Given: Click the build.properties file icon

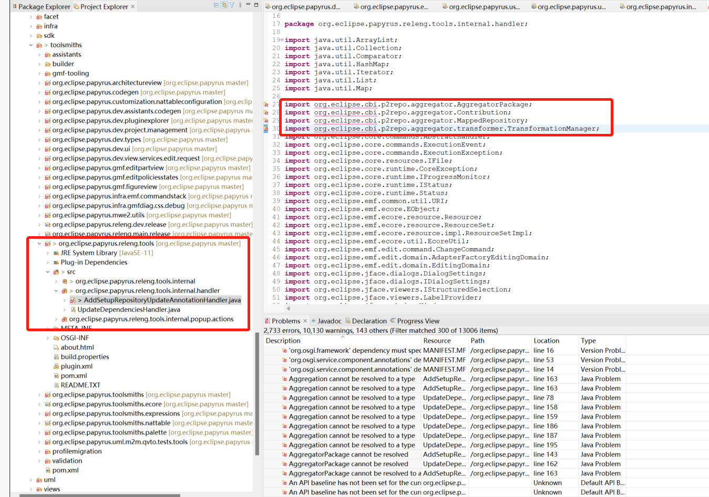Looking at the screenshot, I should pyautogui.click(x=56, y=357).
